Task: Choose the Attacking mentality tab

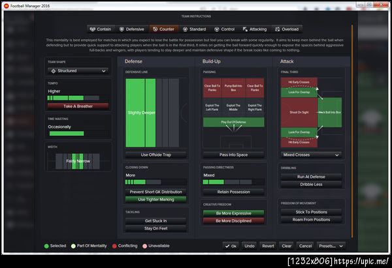Action: 255,29
